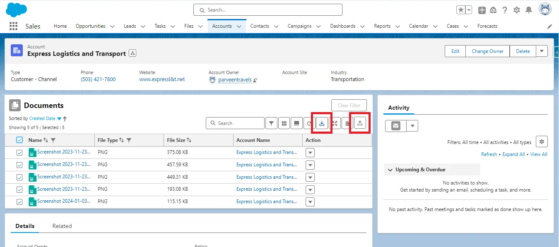Open Salesforce notifications bell

tap(528, 10)
